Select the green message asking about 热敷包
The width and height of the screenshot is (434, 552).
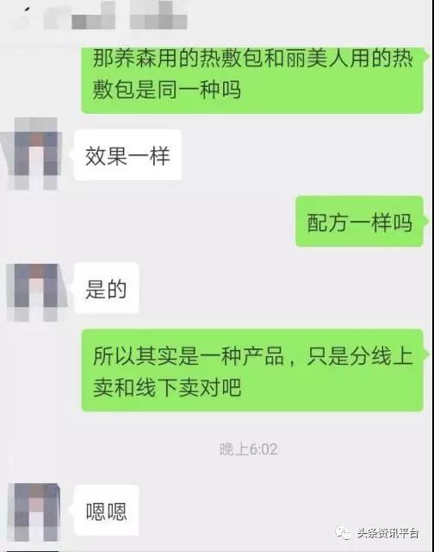click(253, 80)
